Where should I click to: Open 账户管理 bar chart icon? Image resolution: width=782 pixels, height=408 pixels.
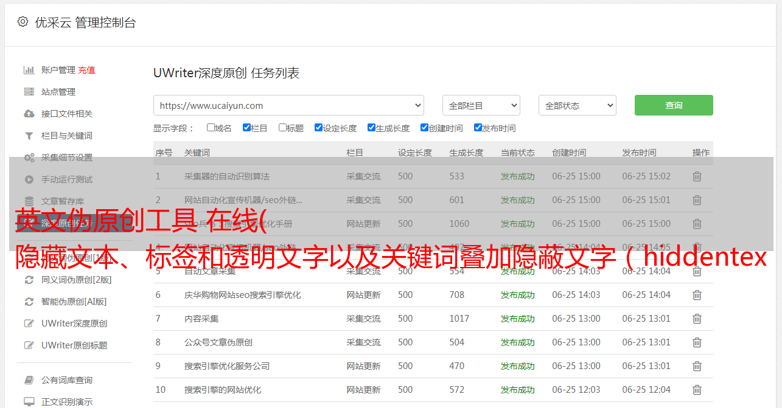point(29,70)
